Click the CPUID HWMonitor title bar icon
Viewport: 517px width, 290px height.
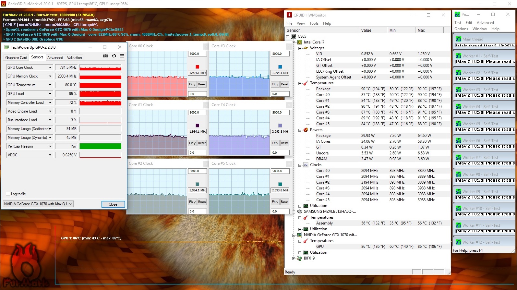click(289, 15)
